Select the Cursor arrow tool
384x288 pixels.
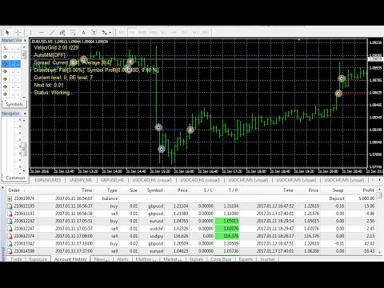[7, 32]
